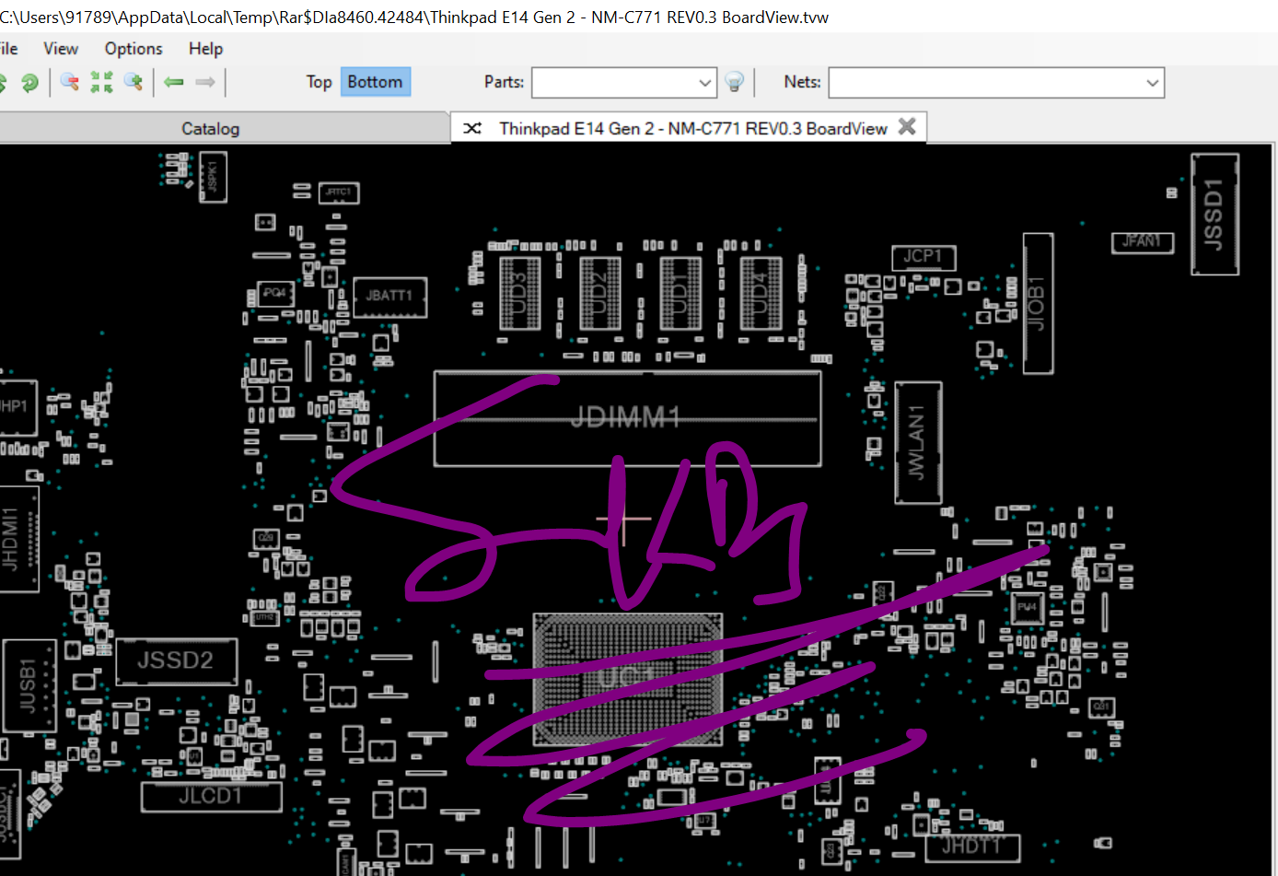The image size is (1278, 876).
Task: Go back with the green left arrow
Action: pos(174,82)
